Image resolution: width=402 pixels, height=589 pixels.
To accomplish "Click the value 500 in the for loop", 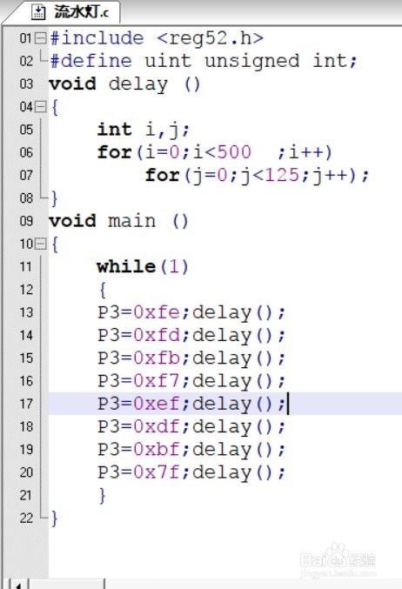I will [x=234, y=152].
